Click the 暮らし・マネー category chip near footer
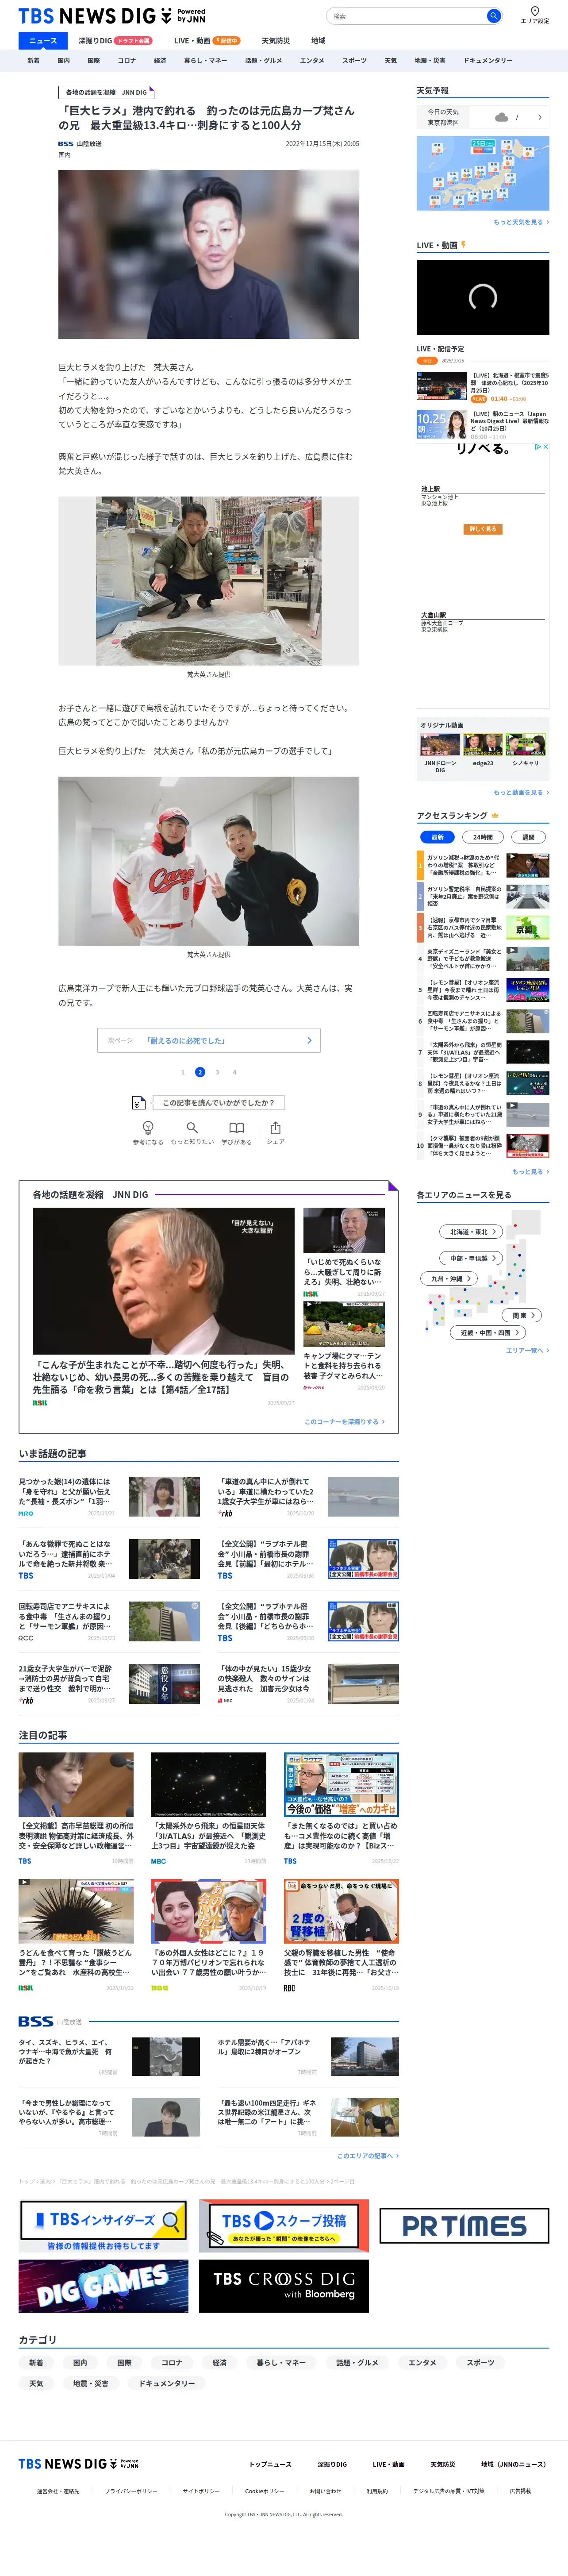The width and height of the screenshot is (568, 2576). [x=281, y=2363]
